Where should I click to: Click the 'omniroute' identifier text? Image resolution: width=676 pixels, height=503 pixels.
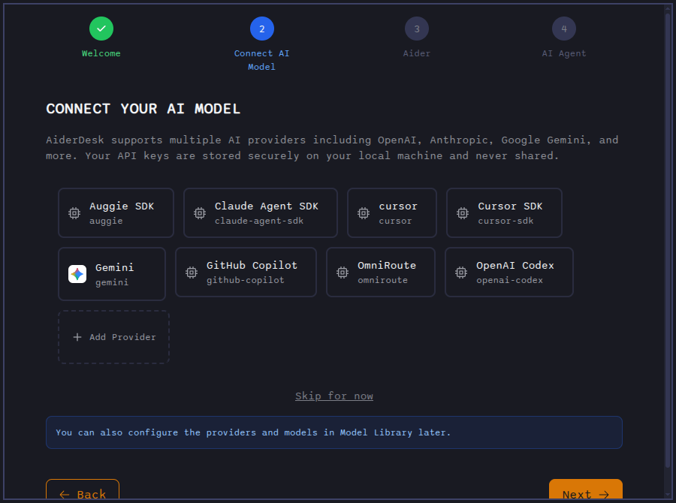[382, 280]
